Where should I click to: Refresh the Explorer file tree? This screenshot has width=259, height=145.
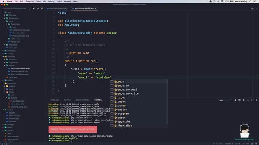pyautogui.click(x=38, y=8)
